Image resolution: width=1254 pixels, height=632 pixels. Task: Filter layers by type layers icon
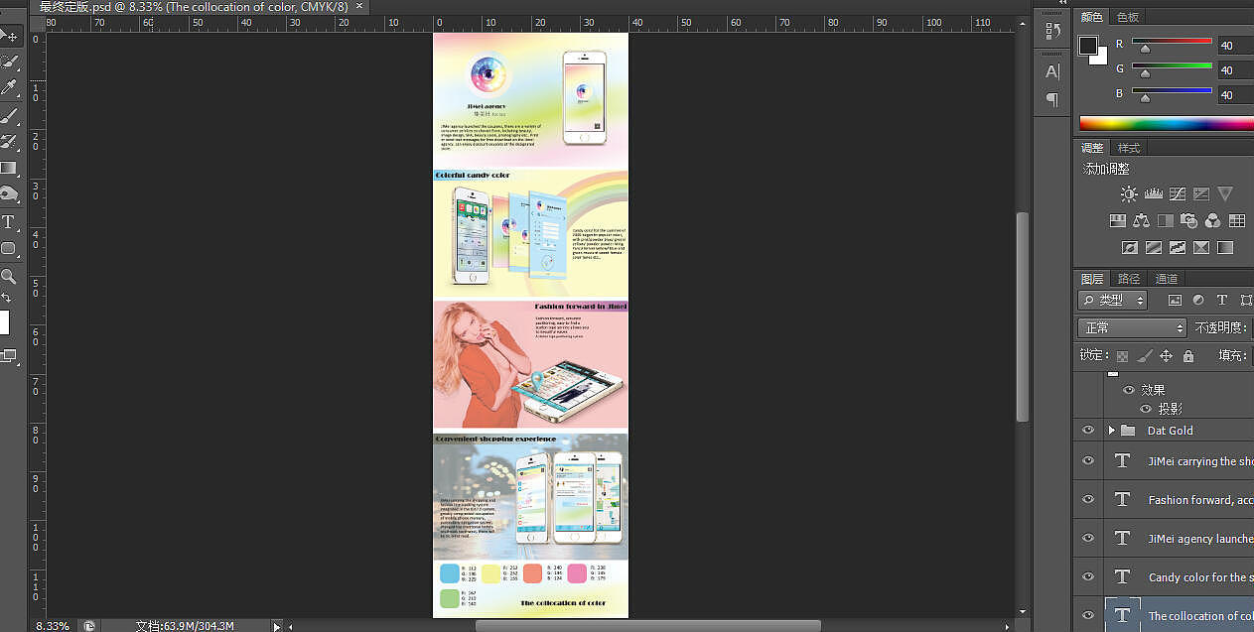coord(1222,300)
